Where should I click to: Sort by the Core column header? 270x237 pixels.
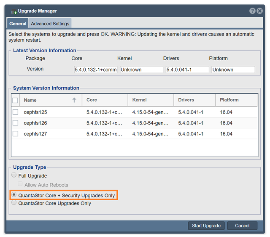[x=105, y=100]
